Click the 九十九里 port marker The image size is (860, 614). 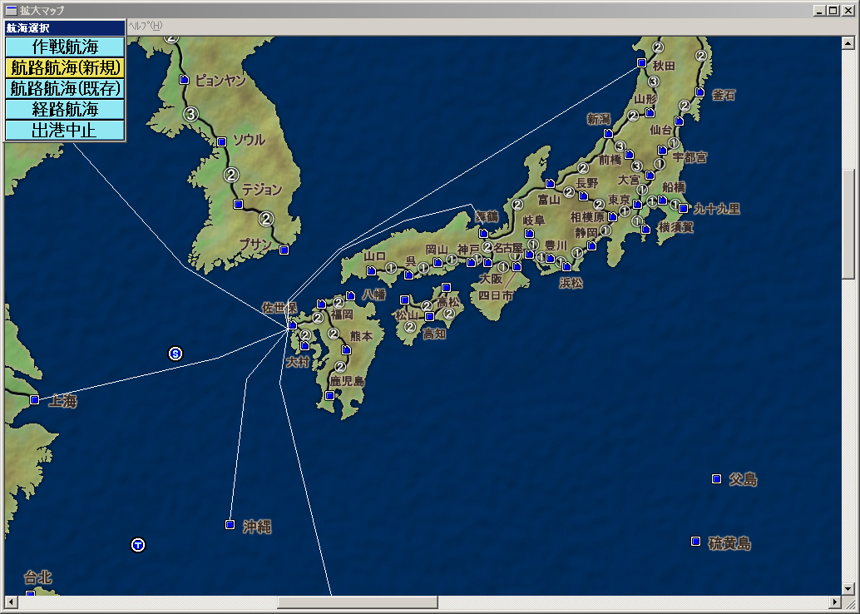tap(683, 208)
